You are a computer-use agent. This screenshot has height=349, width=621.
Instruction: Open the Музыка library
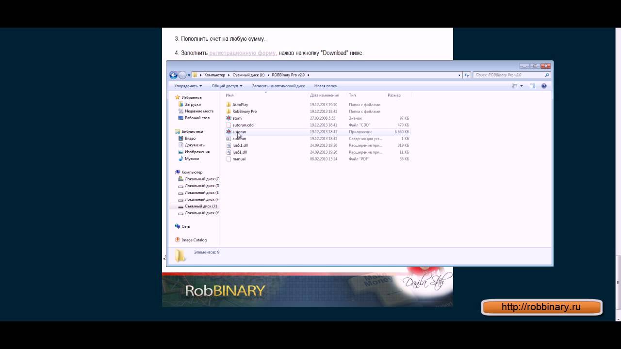[x=192, y=159]
